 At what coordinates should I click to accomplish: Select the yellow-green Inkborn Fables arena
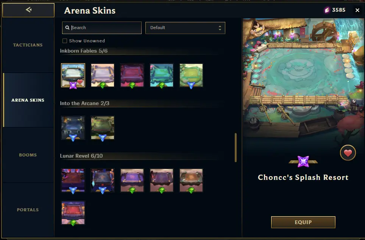191,75
